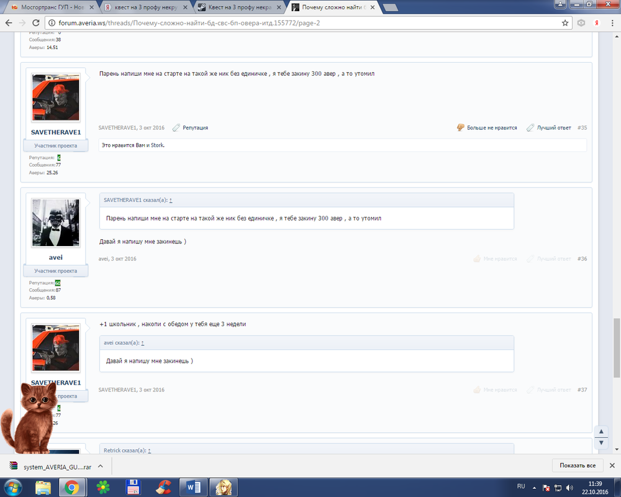The width and height of the screenshot is (621, 497).
Task: Click the Yandex extension icon in toolbar
Action: (597, 23)
